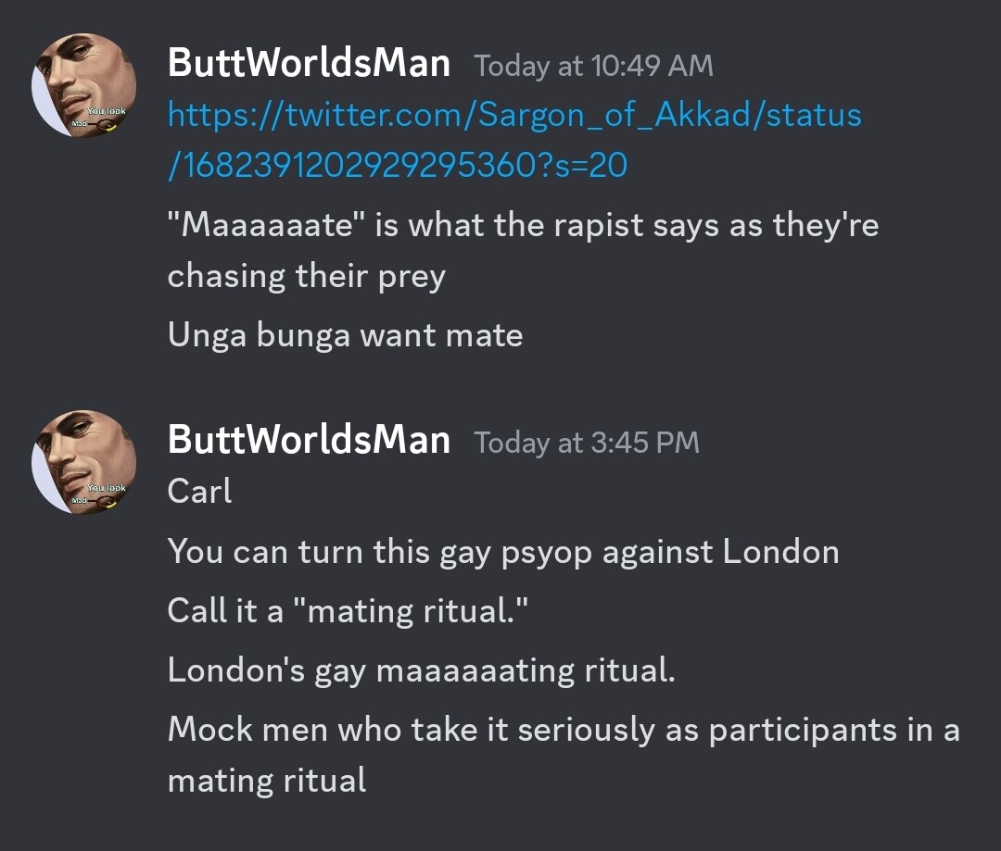
Task: Select the 'You can turn this' message line
Action: tap(503, 552)
